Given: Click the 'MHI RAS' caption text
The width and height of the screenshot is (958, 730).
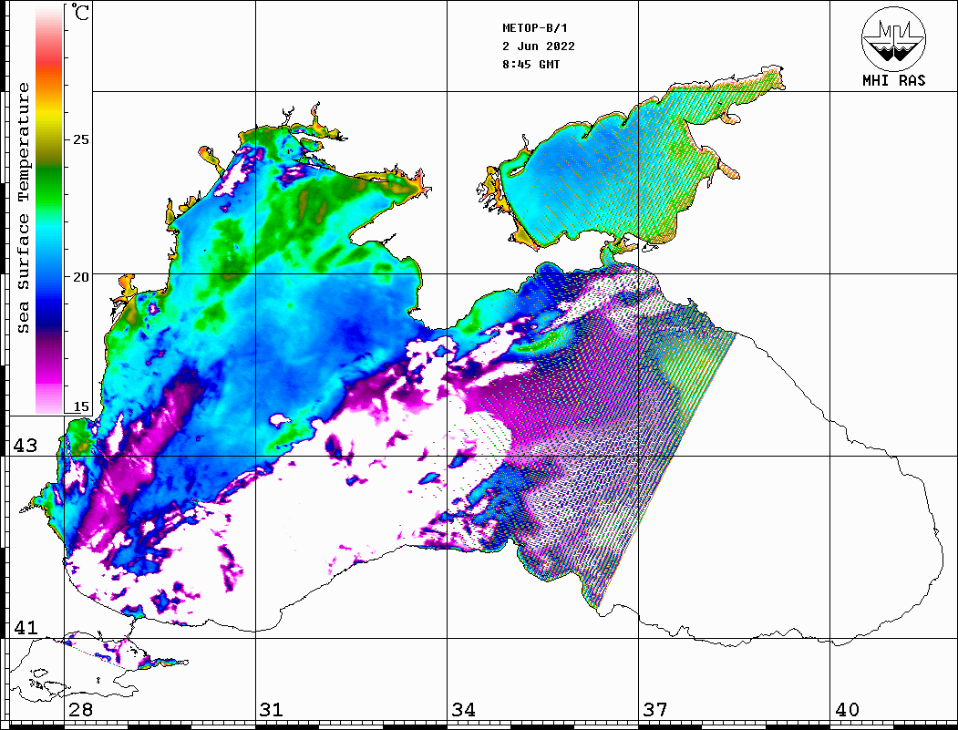Looking at the screenshot, I should coord(893,80).
